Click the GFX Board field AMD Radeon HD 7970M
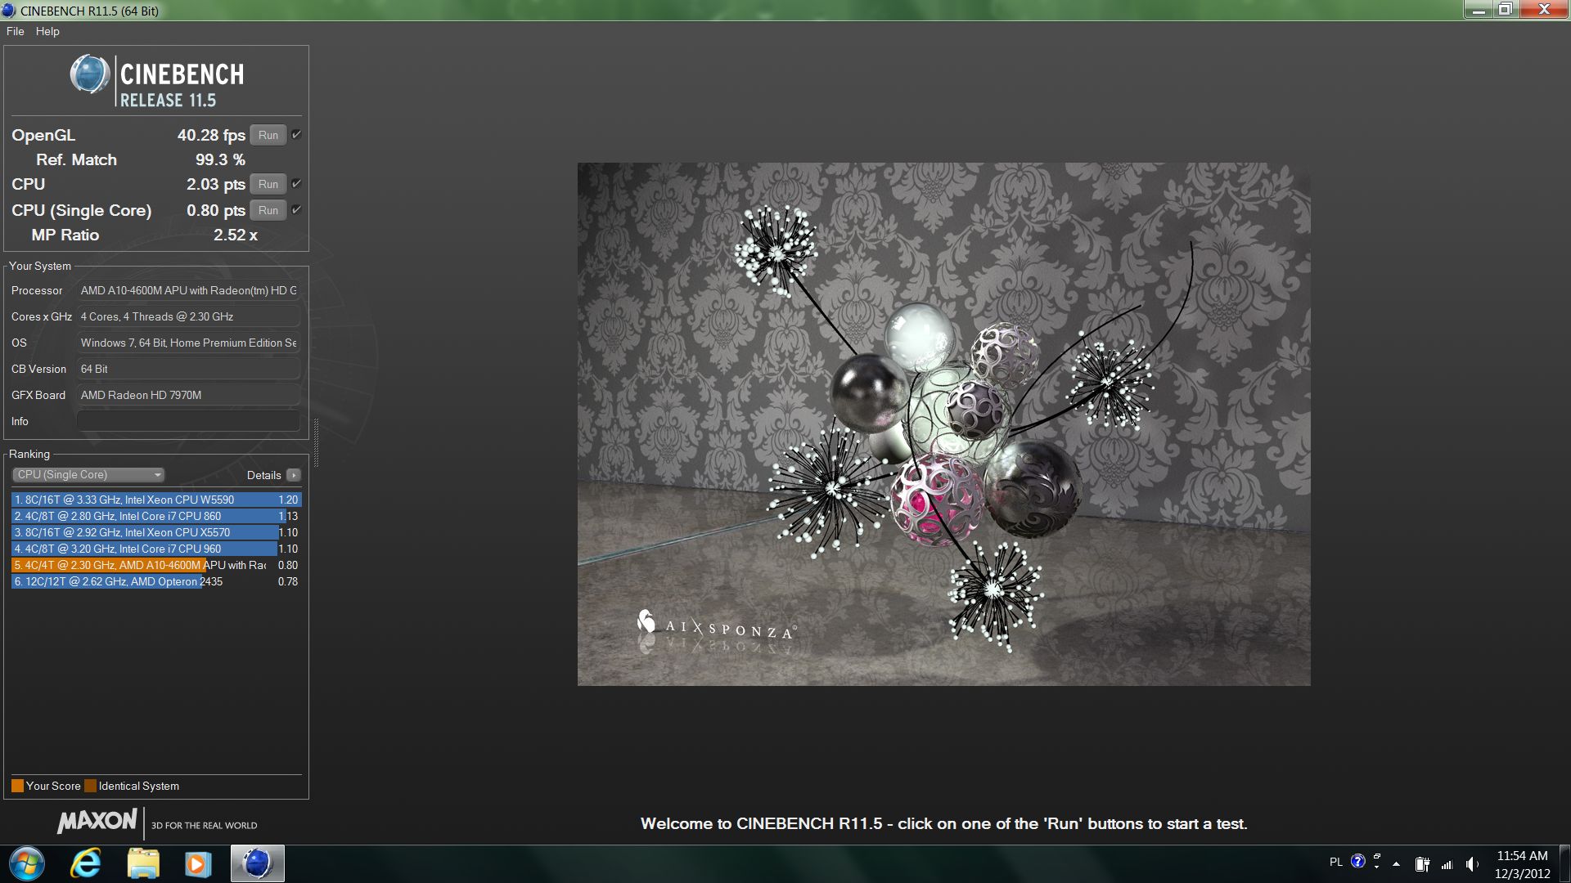Viewport: 1571px width, 883px height. point(188,395)
